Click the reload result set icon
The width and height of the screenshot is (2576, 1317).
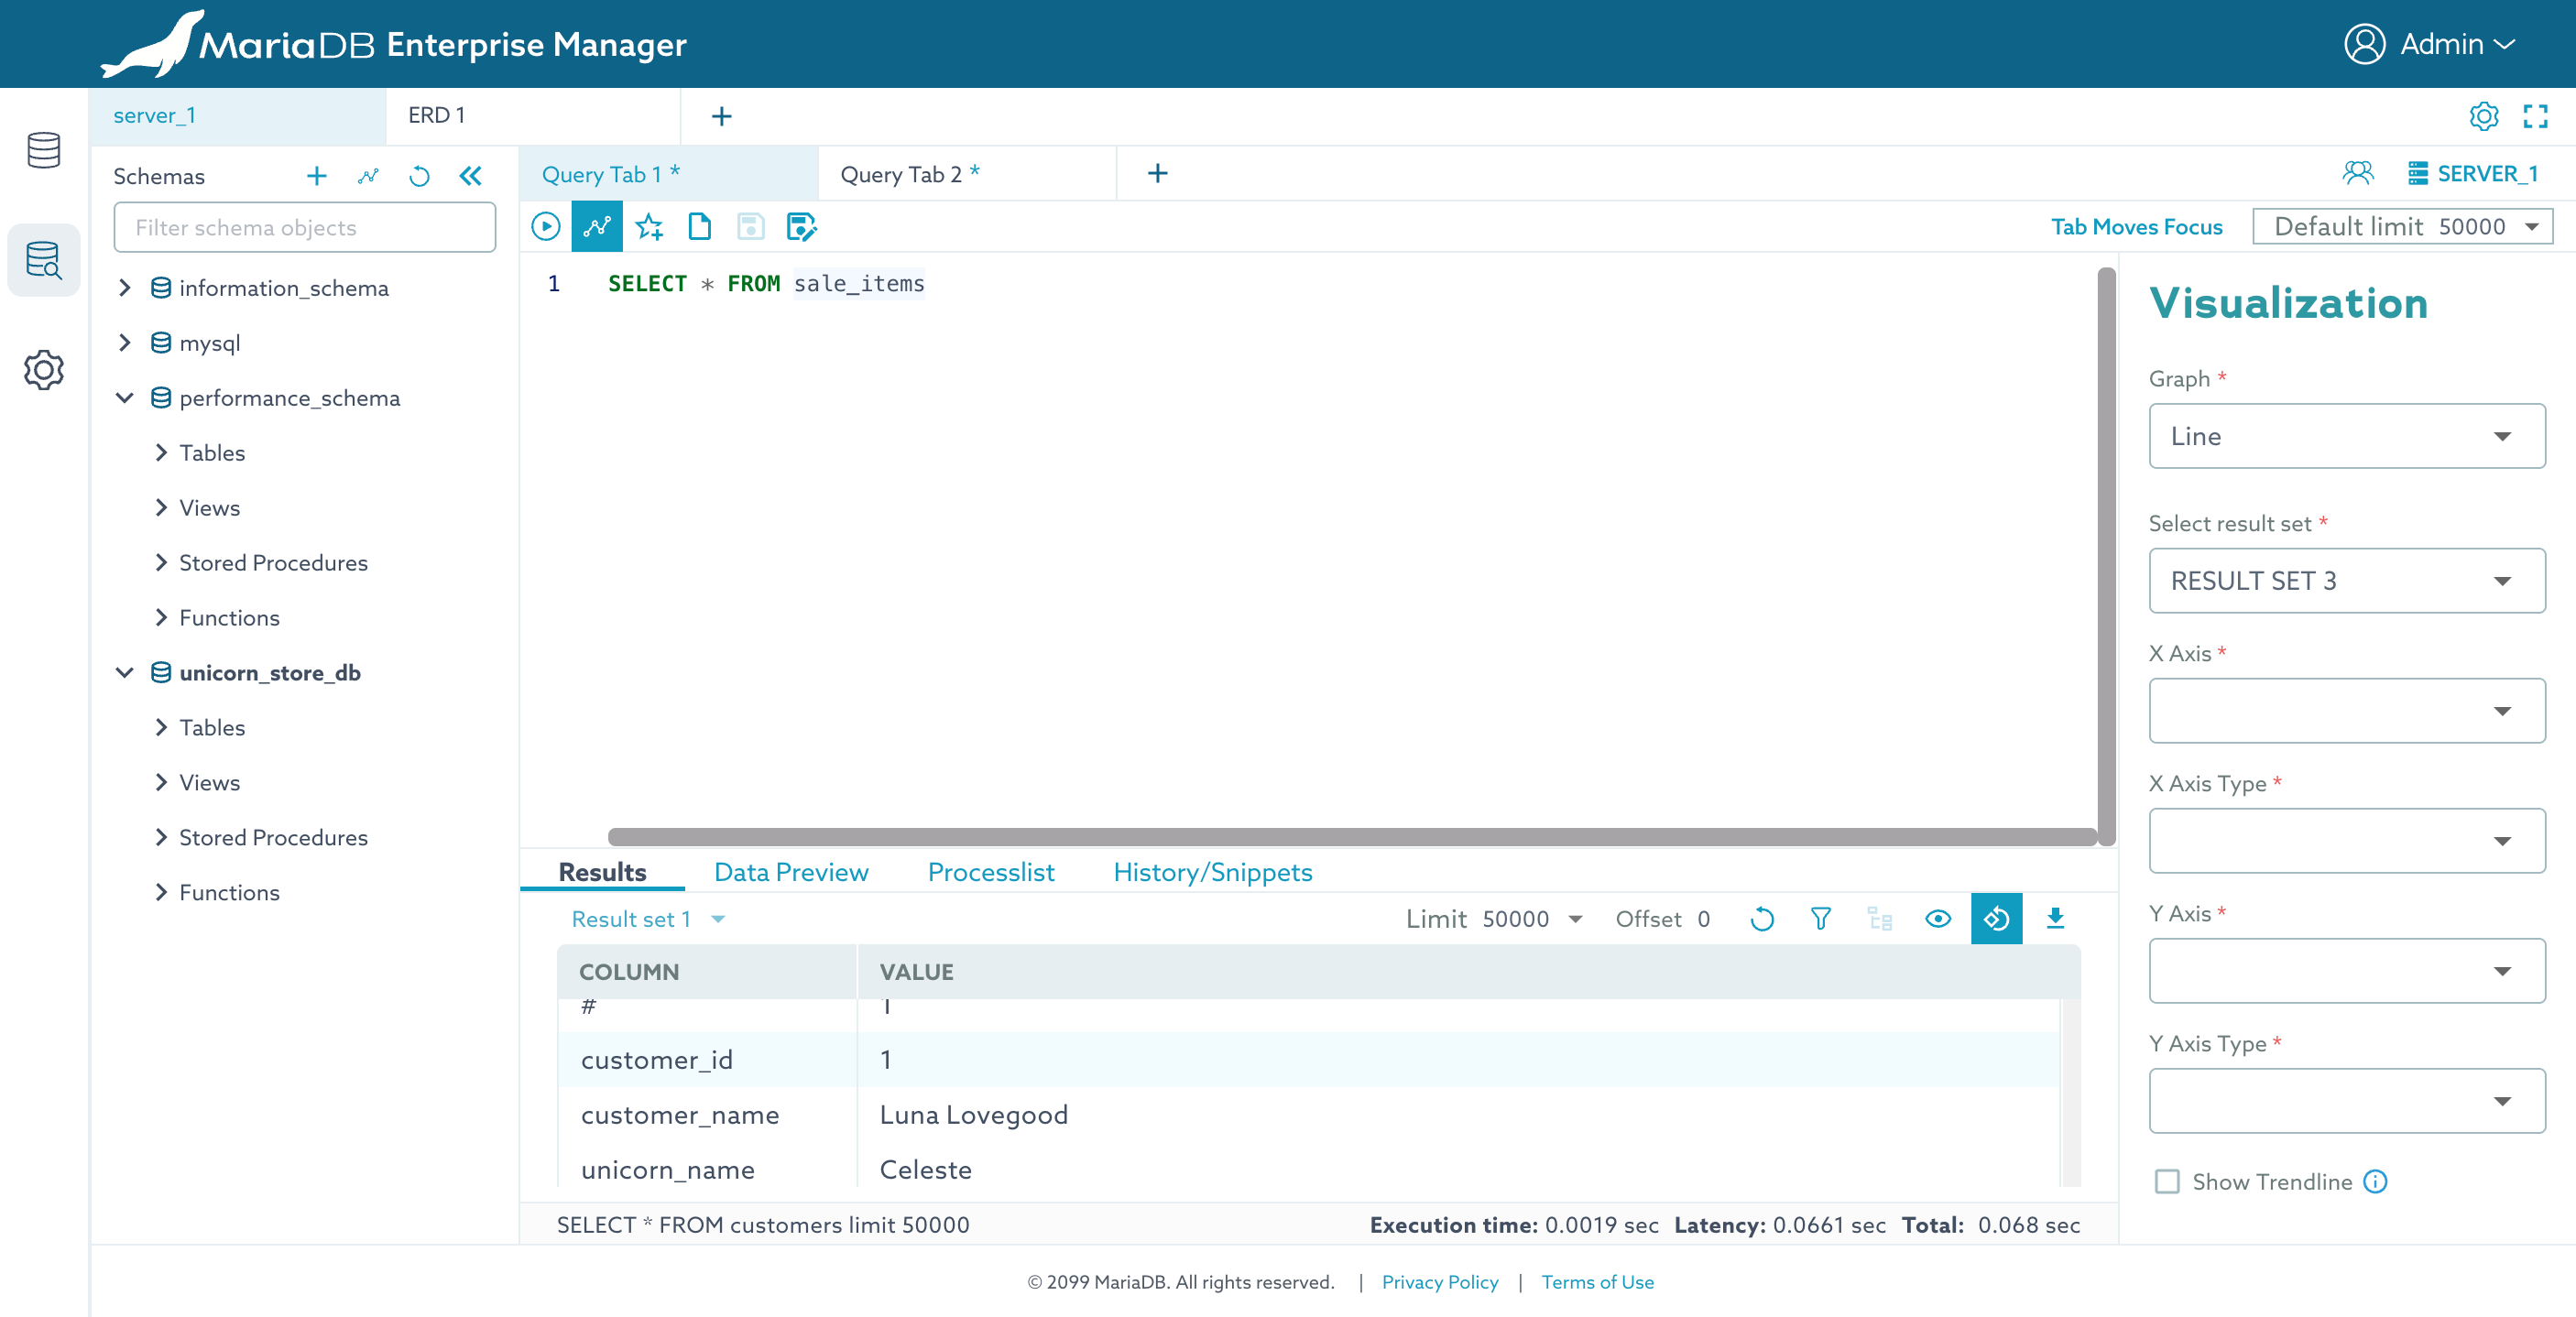pyautogui.click(x=1762, y=918)
